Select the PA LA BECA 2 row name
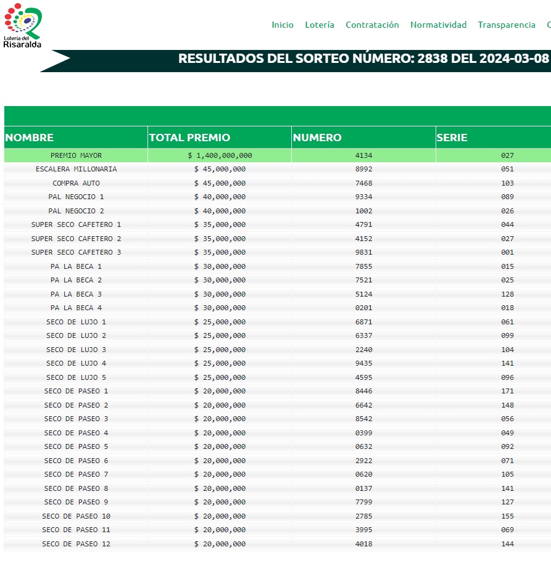This screenshot has height=563, width=551. point(76,280)
